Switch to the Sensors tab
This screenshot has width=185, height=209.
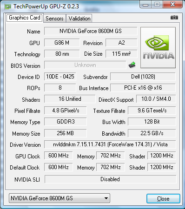point(54,19)
